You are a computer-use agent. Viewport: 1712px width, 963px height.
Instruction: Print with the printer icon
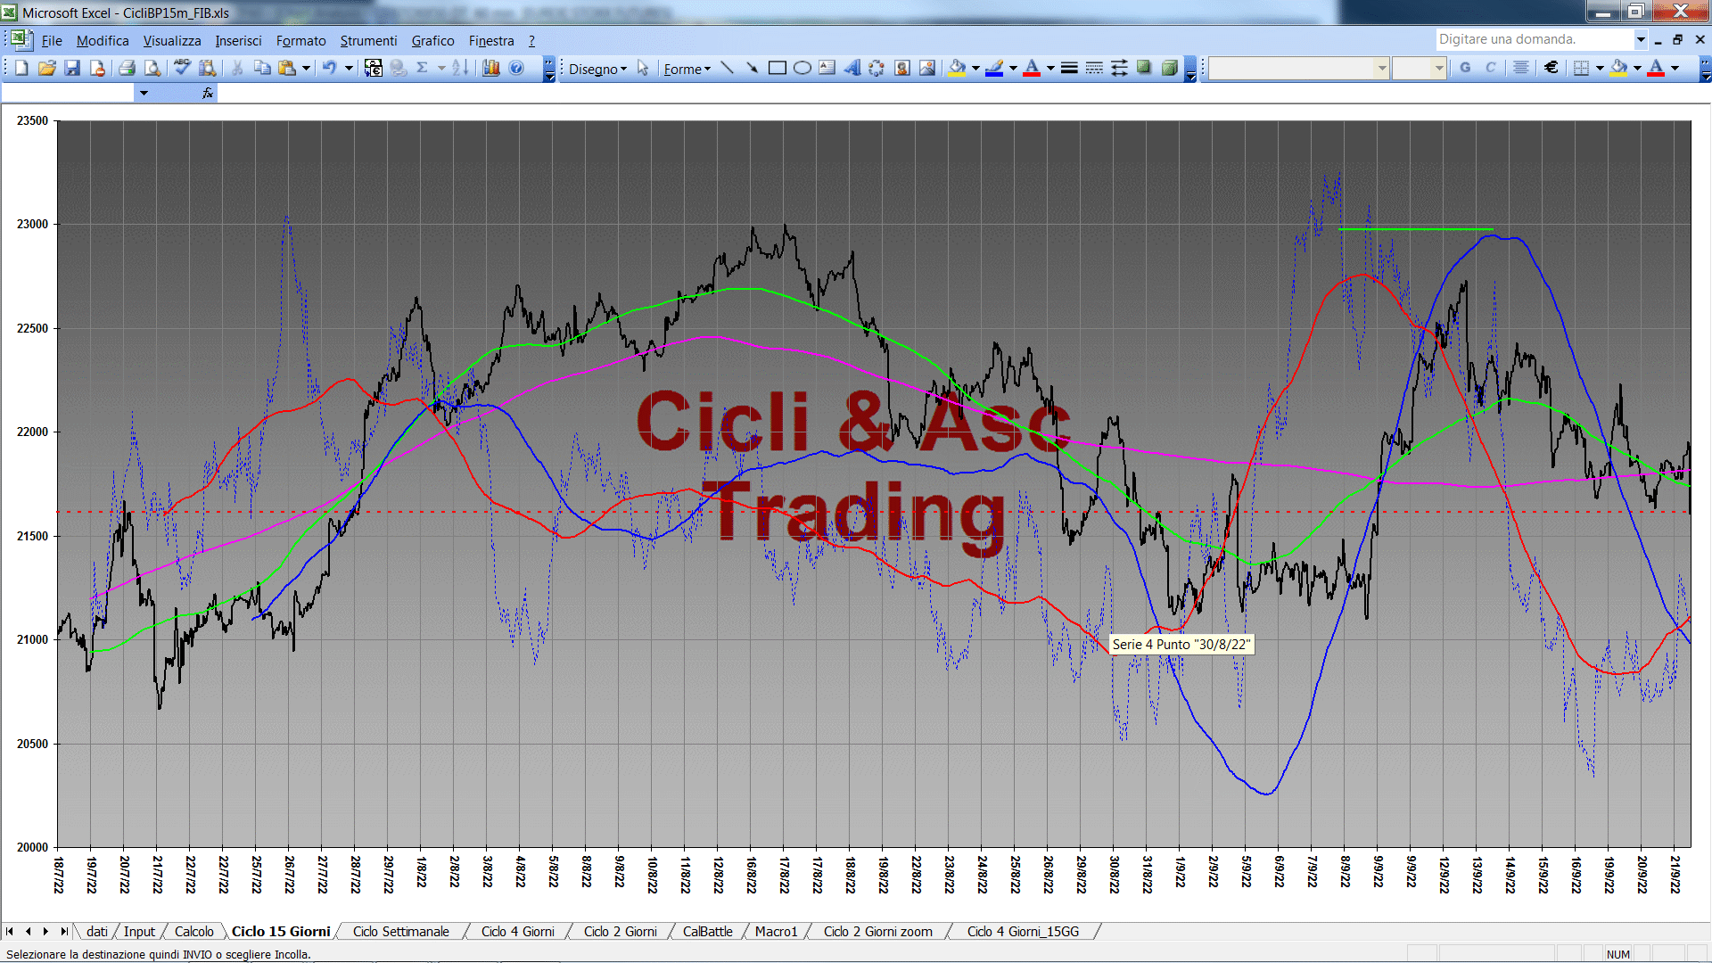pos(127,68)
